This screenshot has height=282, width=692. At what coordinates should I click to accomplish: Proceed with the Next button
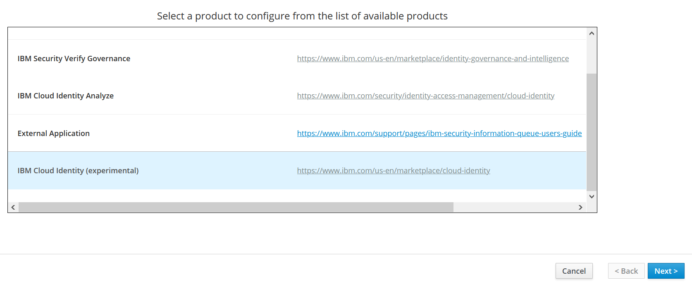[666, 271]
